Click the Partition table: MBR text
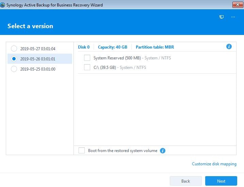The width and height of the screenshot is (244, 187). pyautogui.click(x=155, y=47)
